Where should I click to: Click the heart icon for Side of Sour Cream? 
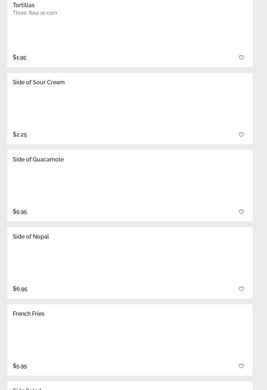(x=241, y=135)
